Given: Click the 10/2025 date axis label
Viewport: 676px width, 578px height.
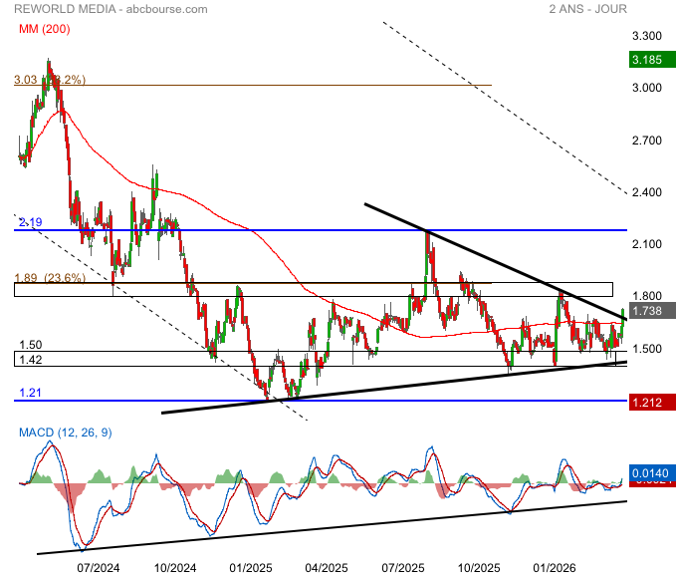Looking at the screenshot, I should pos(479,568).
